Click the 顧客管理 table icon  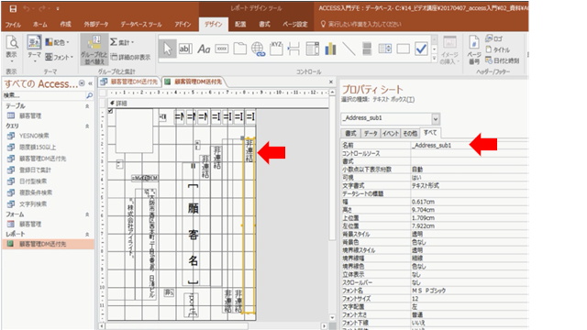(x=11, y=115)
